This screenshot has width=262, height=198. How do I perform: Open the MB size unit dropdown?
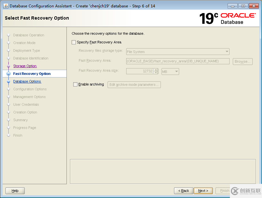[170, 72]
